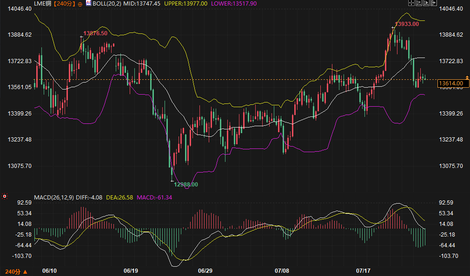Screen dimensions: 470x276
Task: Click the crosshair cursor icon at top right
Action: point(411,3)
